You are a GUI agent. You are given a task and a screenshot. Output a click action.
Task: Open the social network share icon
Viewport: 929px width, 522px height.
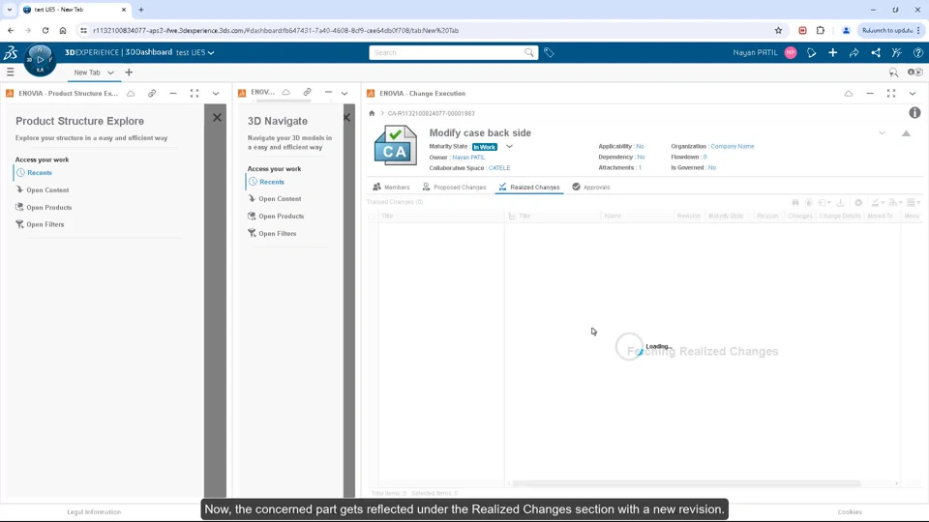(x=876, y=52)
